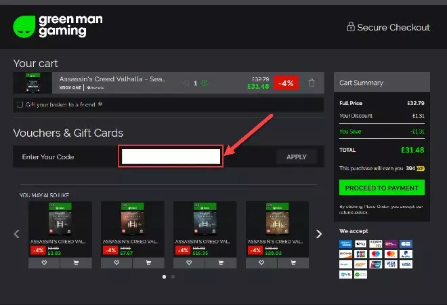Add the £28.02 item to wishlist
Viewport: 447px width, 305px height.
tap(261, 263)
